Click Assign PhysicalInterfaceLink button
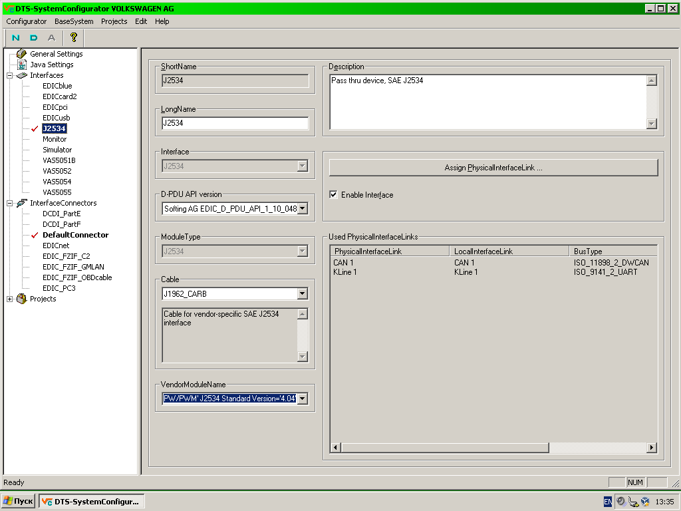Image resolution: width=681 pixels, height=511 pixels. pos(493,168)
